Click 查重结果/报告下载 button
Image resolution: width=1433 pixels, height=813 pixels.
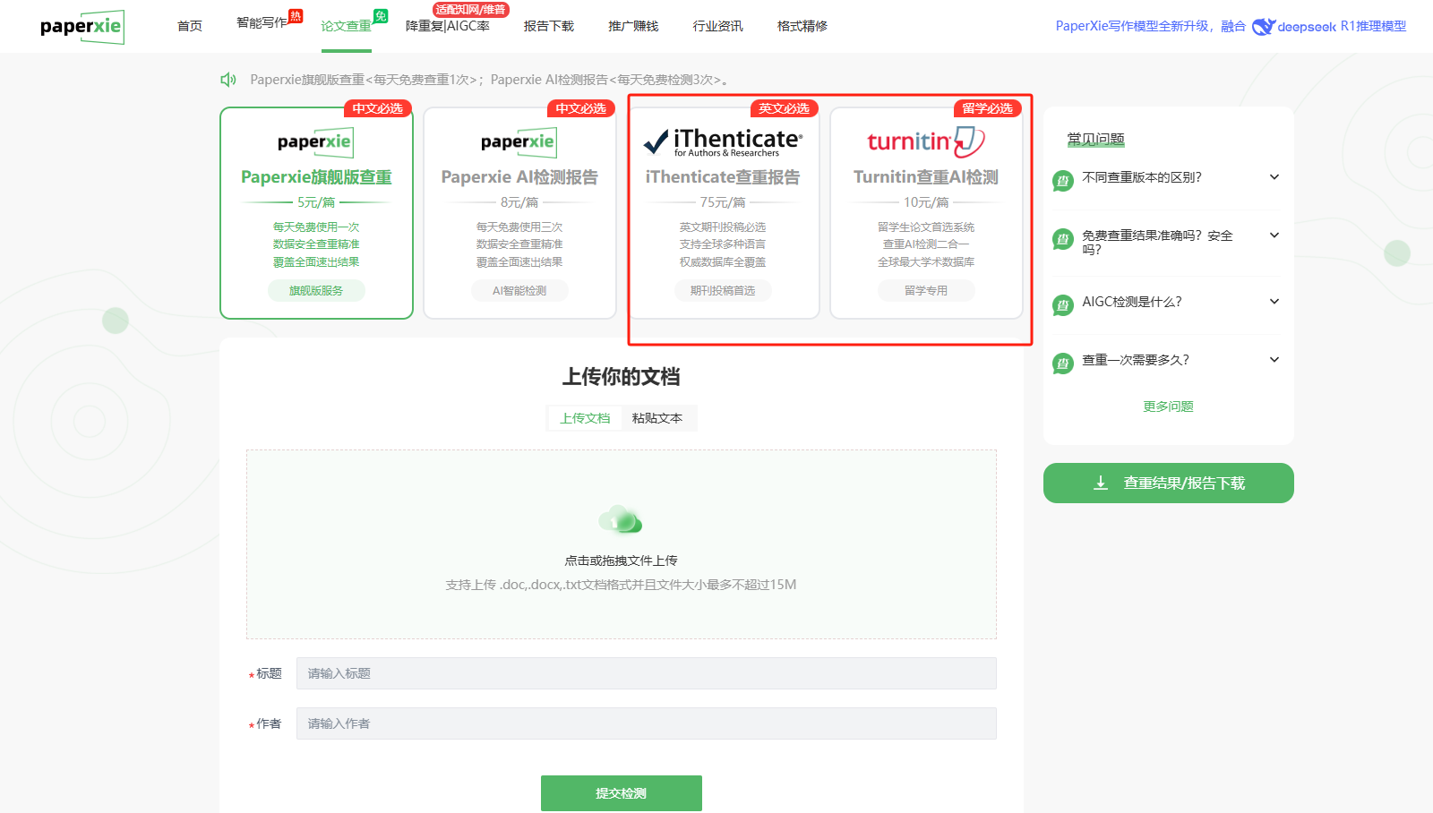point(1169,484)
